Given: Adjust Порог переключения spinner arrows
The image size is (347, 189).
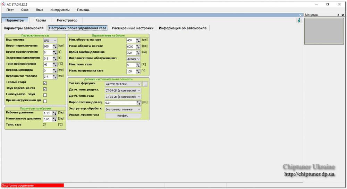Looking at the screenshot, I should 55,46.
